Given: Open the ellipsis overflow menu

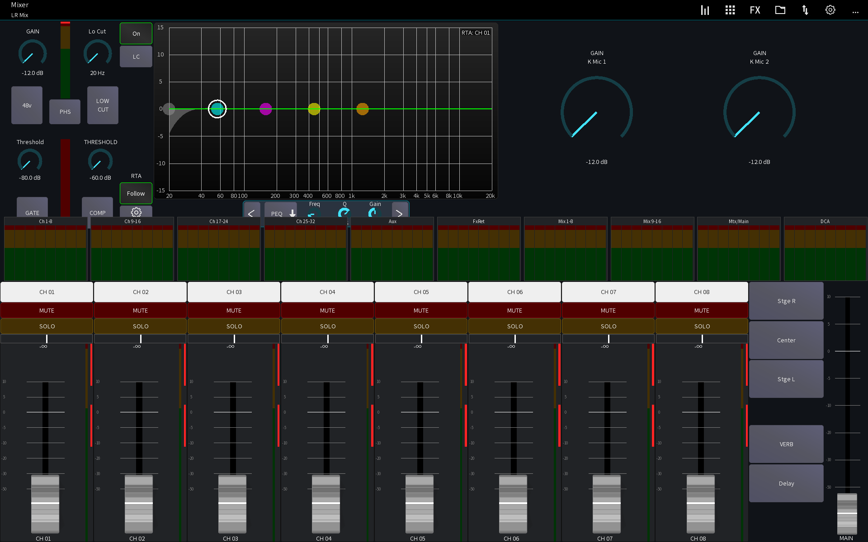Looking at the screenshot, I should (855, 12).
